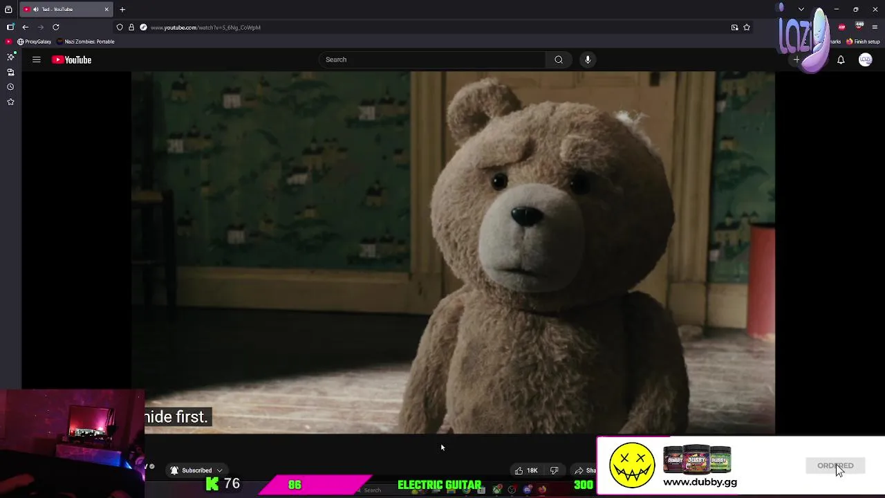Open YouTube notifications bell
The image size is (885, 498).
coord(841,60)
